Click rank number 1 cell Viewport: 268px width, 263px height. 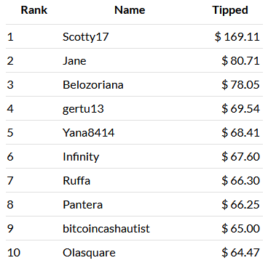tap(10, 37)
